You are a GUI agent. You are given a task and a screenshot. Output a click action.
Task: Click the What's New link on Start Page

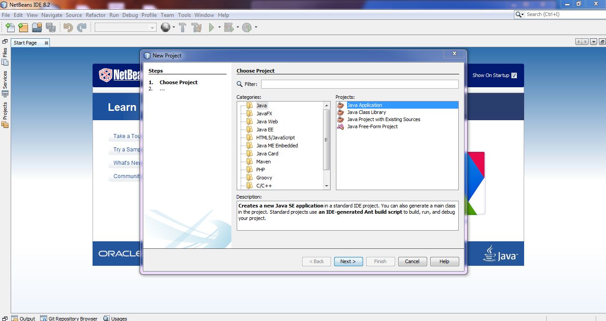[127, 163]
